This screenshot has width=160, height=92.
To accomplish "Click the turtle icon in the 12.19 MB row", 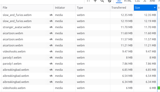I will 51,21.
